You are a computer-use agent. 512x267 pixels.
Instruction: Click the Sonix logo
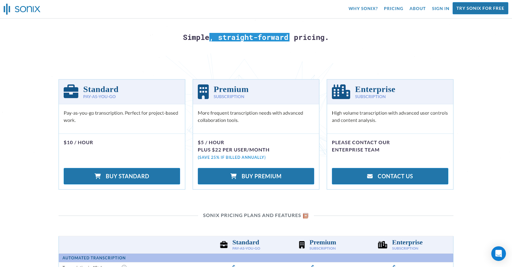22,9
